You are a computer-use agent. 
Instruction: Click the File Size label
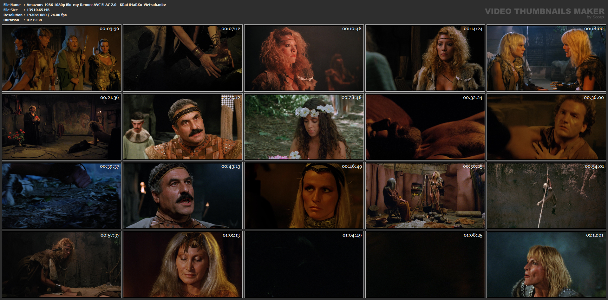pos(11,10)
